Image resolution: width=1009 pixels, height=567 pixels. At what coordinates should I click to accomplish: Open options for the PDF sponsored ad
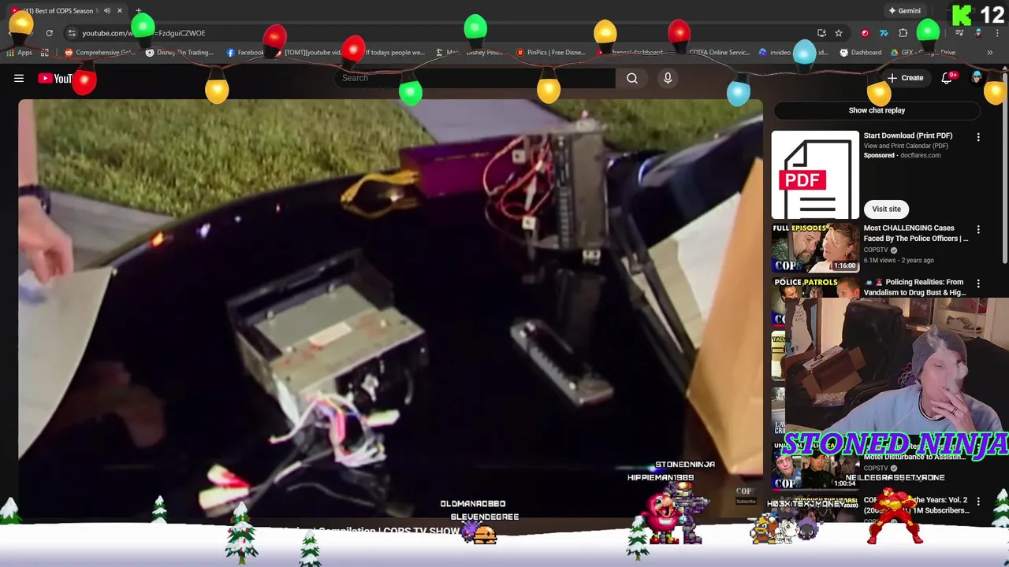(x=978, y=137)
